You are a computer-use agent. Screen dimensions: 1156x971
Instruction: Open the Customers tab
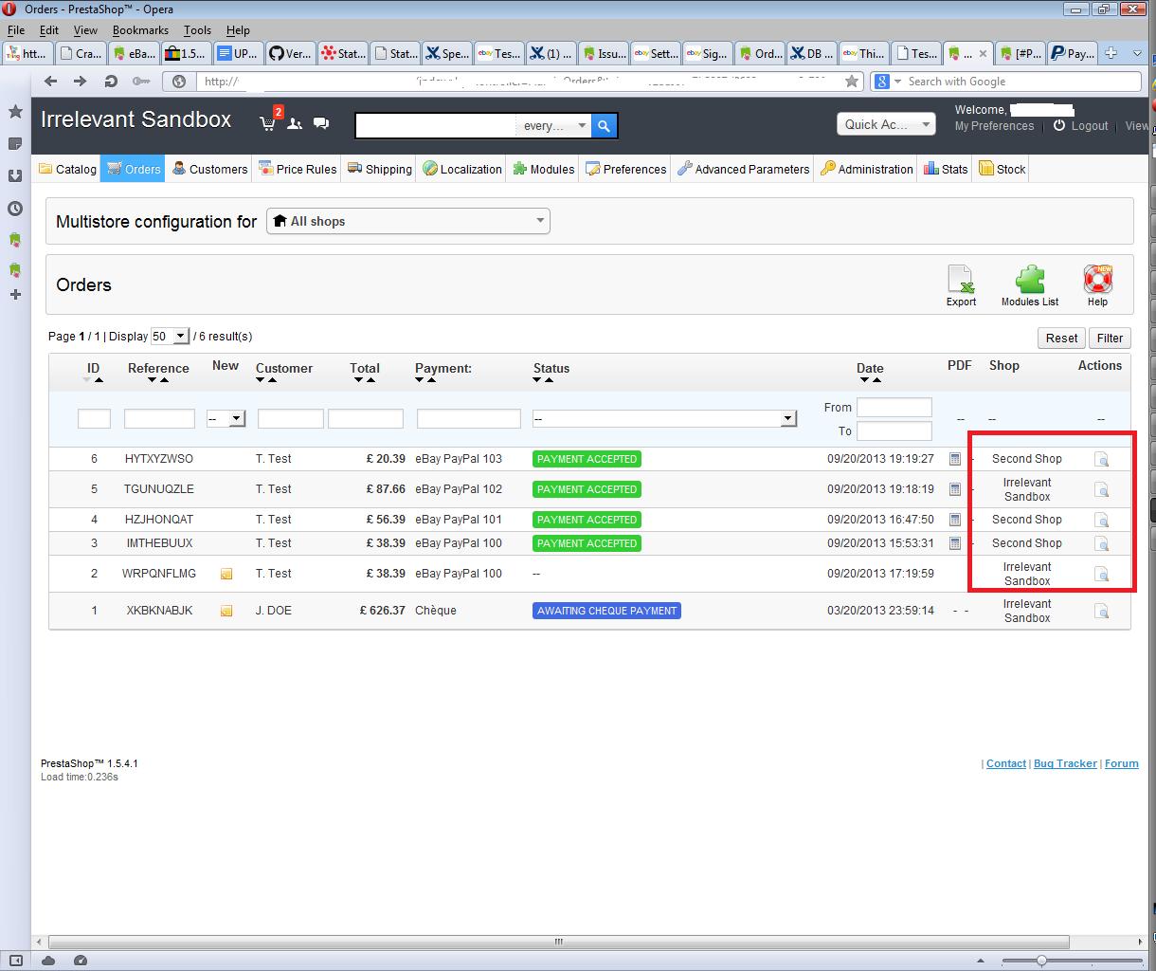pos(210,169)
